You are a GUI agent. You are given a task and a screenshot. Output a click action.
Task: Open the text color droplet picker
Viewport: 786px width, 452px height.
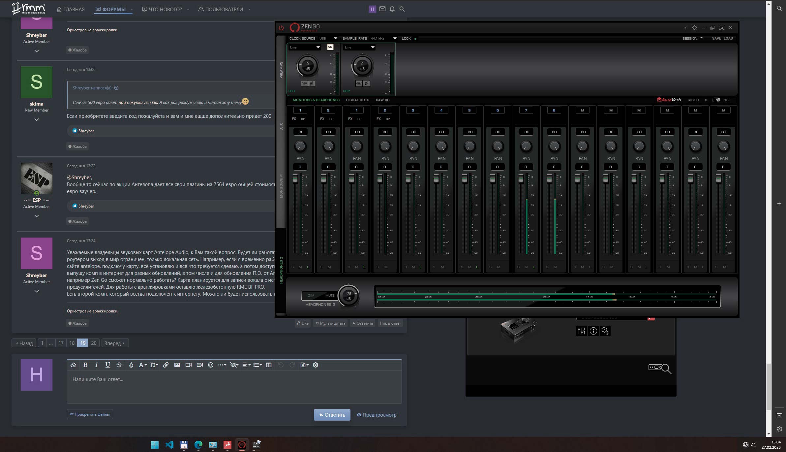point(131,365)
